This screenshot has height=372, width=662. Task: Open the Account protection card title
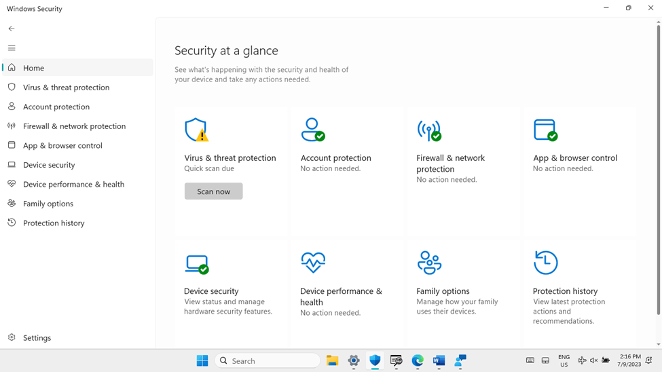point(335,158)
